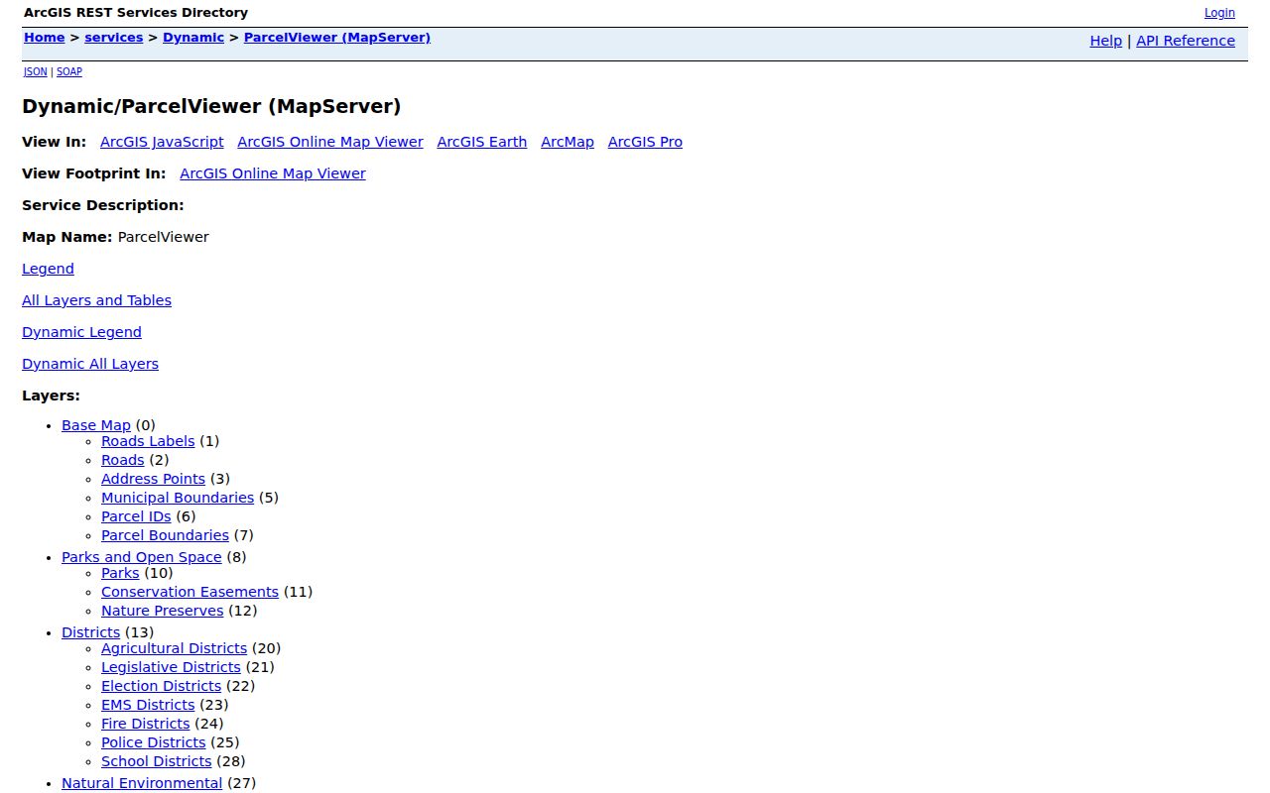1270x793 pixels.
Task: Open Election Districts layer
Action: click(161, 686)
